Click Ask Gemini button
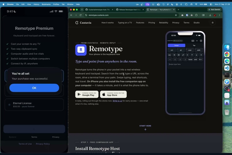 [214, 10]
